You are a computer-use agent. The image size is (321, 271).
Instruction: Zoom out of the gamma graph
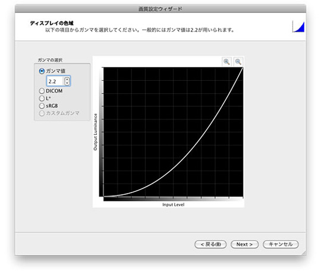point(238,62)
